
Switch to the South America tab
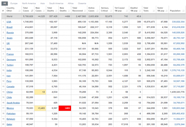click(56, 3)
